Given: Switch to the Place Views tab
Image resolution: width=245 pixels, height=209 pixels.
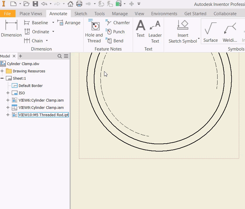Looking at the screenshot, I should click(31, 14).
